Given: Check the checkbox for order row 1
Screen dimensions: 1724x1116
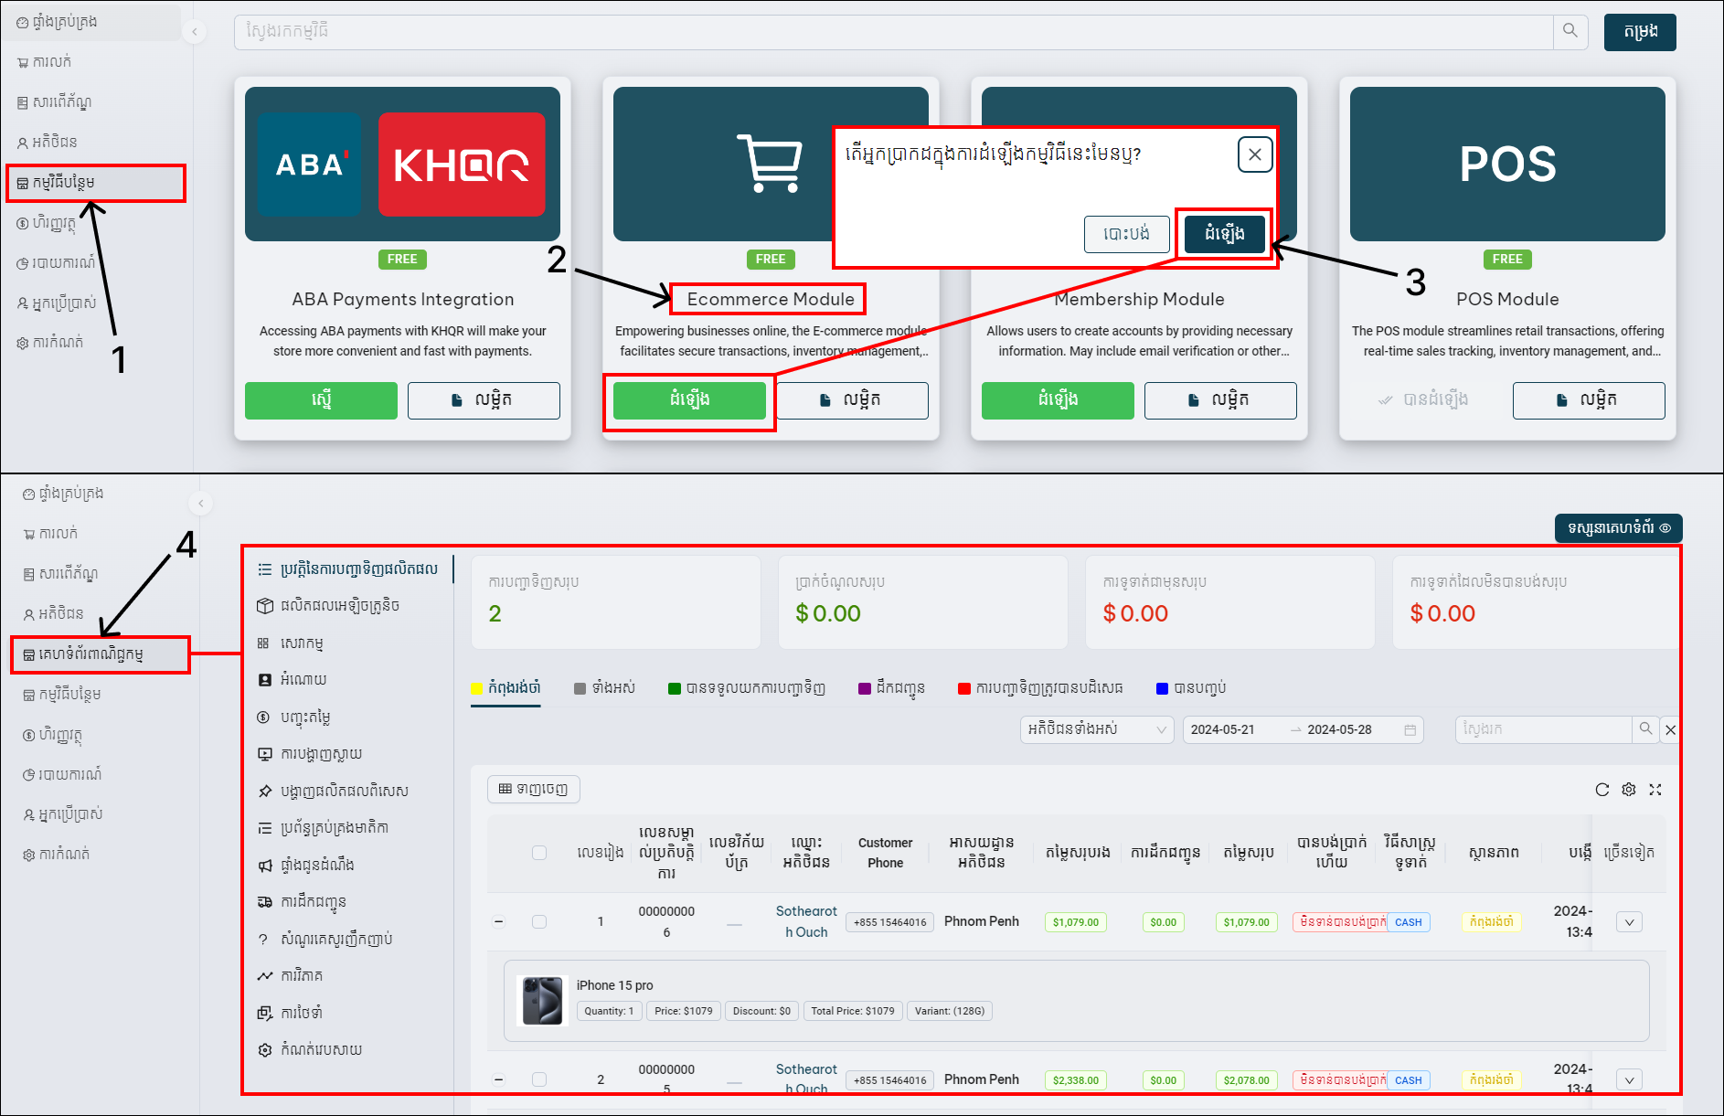Looking at the screenshot, I should pos(539,921).
